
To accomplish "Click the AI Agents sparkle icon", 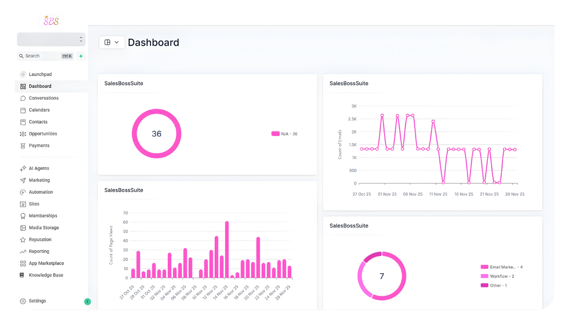I will click(x=23, y=168).
